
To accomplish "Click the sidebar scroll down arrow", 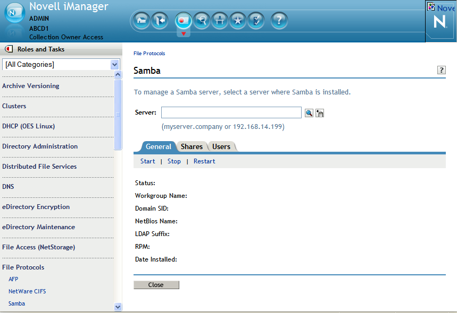I will [118, 307].
